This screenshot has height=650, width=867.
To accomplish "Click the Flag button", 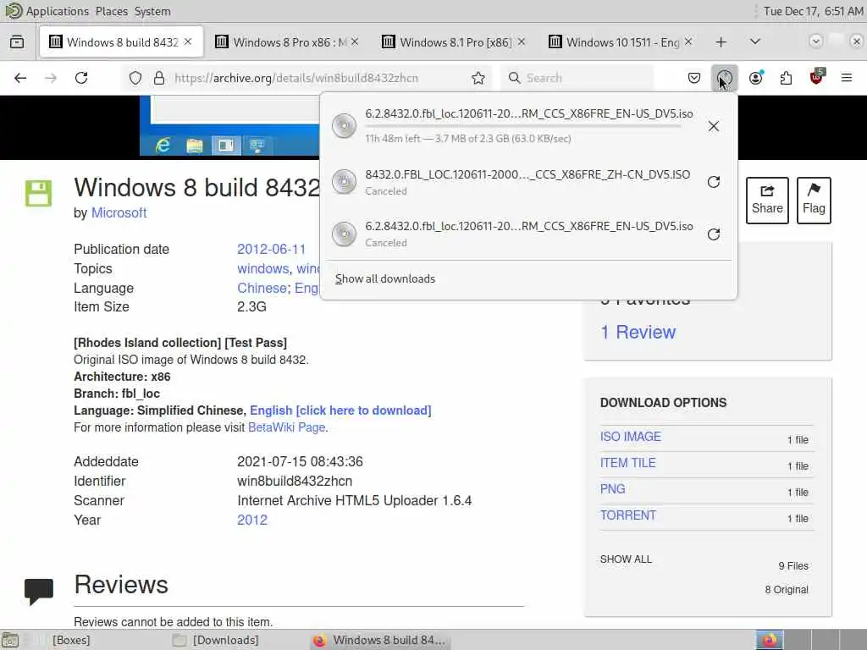I will pyautogui.click(x=814, y=200).
